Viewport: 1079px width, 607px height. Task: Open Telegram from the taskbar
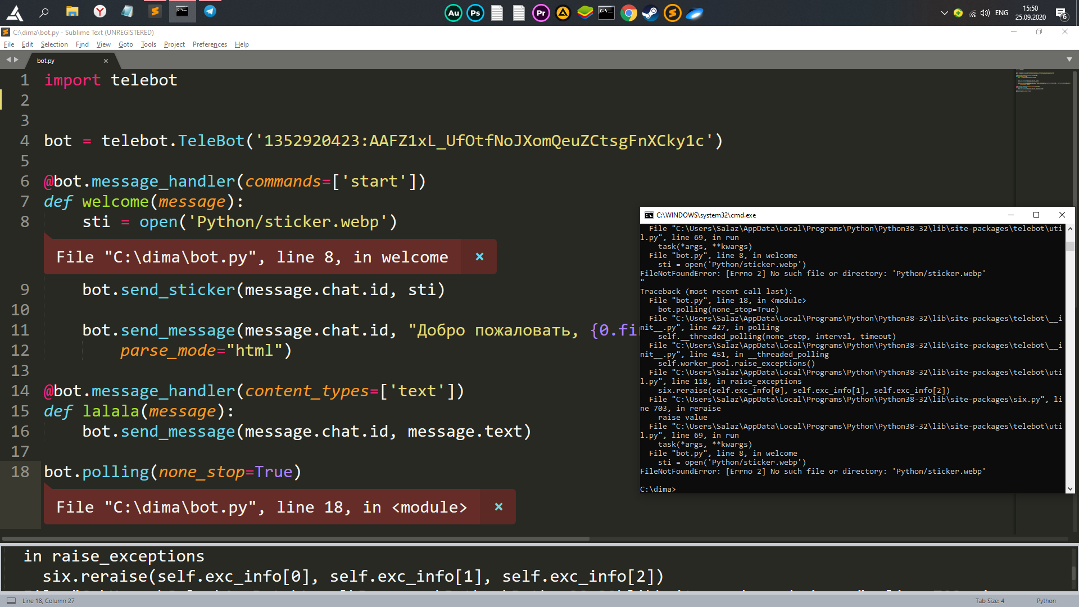pyautogui.click(x=210, y=12)
